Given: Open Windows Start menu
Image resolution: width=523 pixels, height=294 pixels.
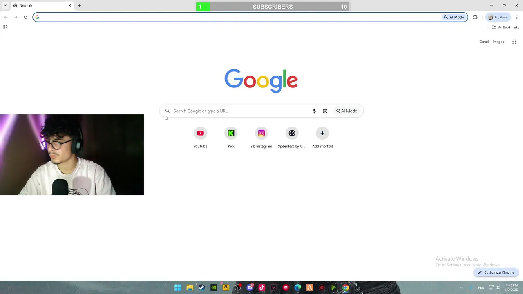Looking at the screenshot, I should 178,287.
